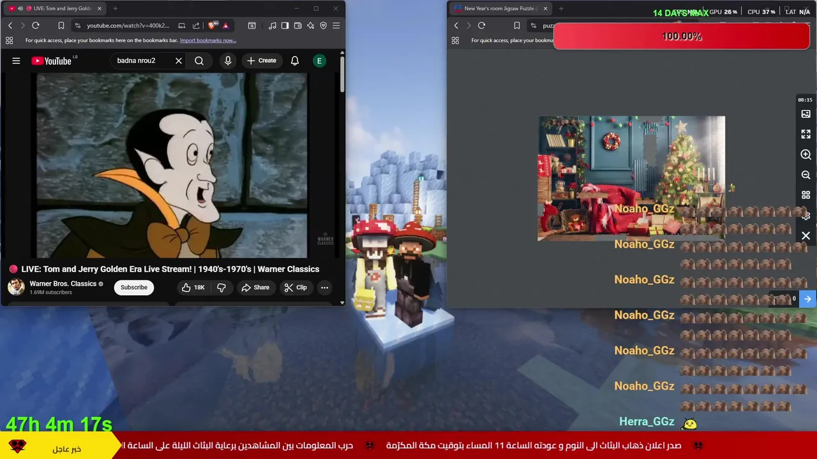Click the share icon in the YouTube address bar
The image size is (817, 459).
click(x=196, y=25)
